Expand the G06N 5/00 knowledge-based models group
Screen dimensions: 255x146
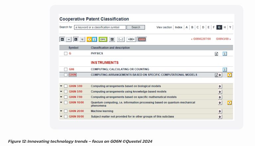pyautogui.click(x=61, y=92)
